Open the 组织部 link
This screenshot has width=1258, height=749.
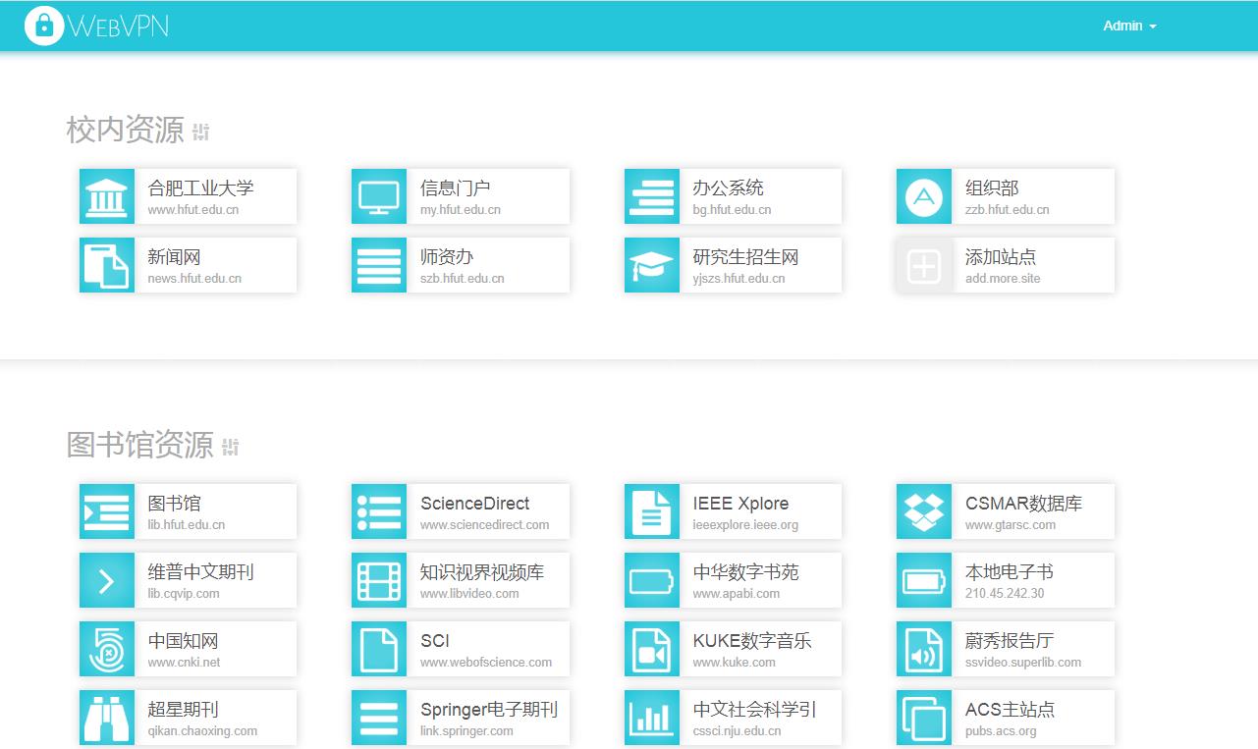click(x=992, y=187)
